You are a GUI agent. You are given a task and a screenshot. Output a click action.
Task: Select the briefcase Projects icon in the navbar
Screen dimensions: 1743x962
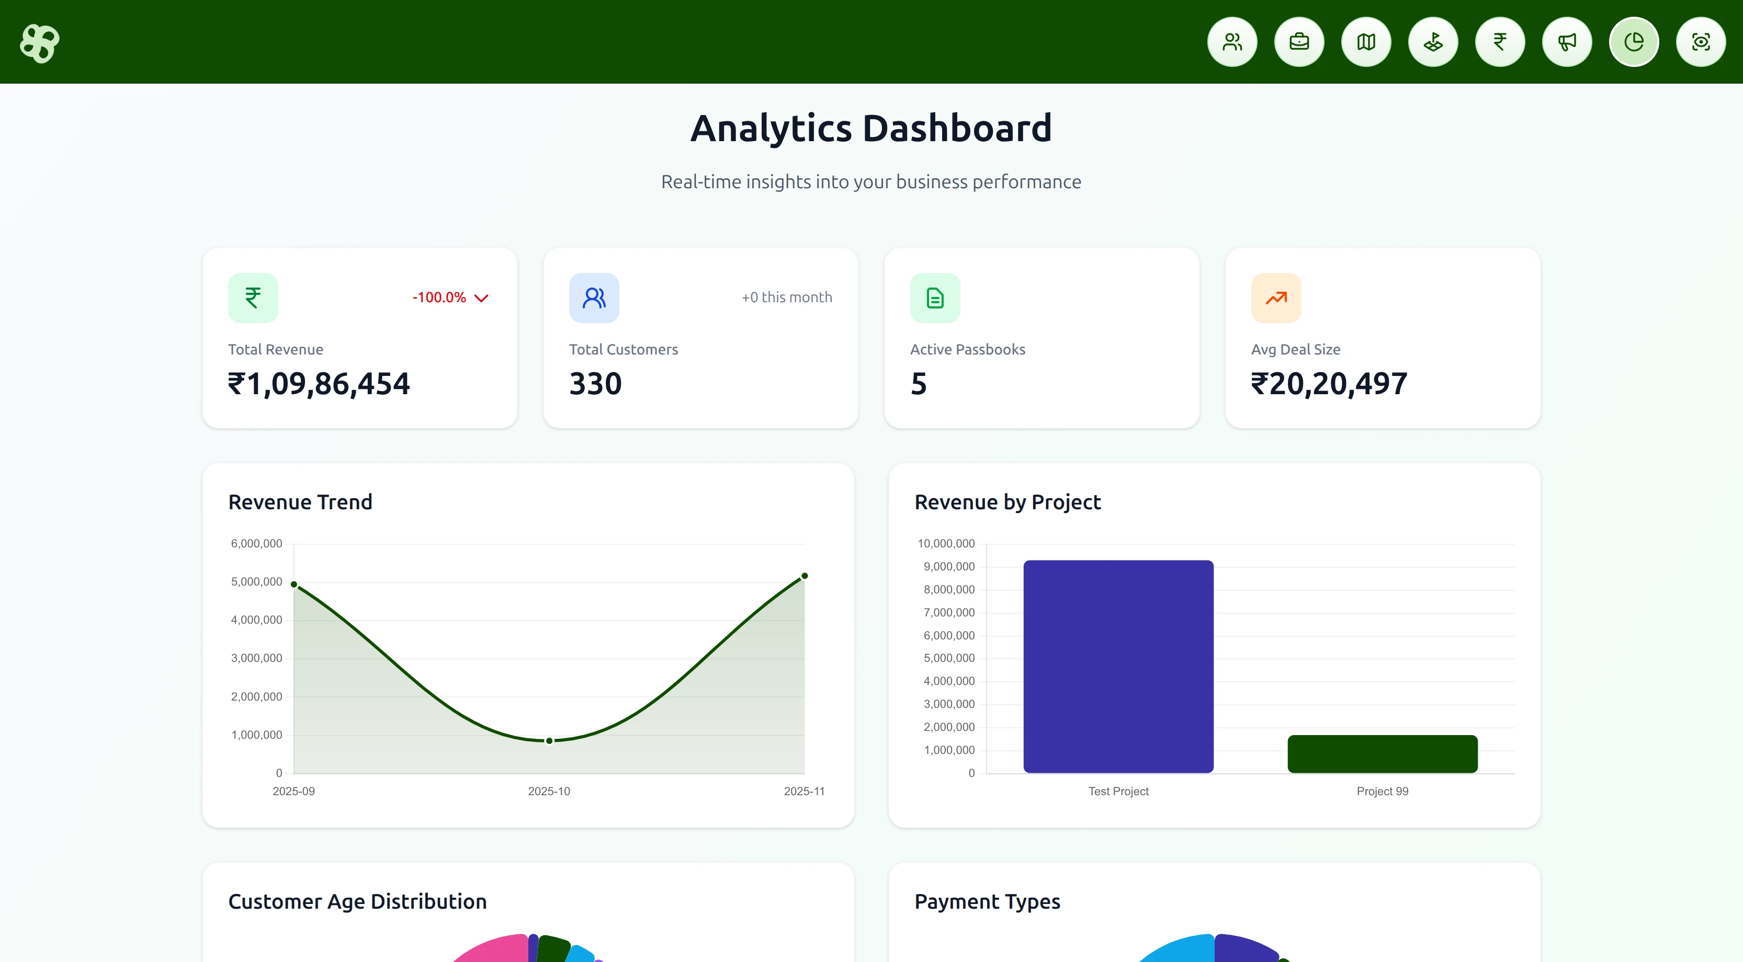(x=1298, y=41)
